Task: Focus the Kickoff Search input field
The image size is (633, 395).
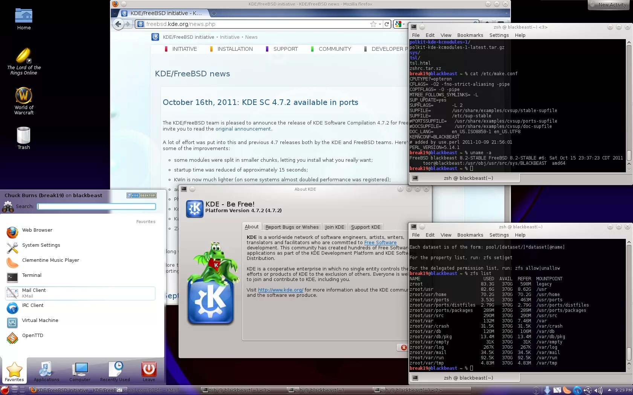Action: point(96,207)
